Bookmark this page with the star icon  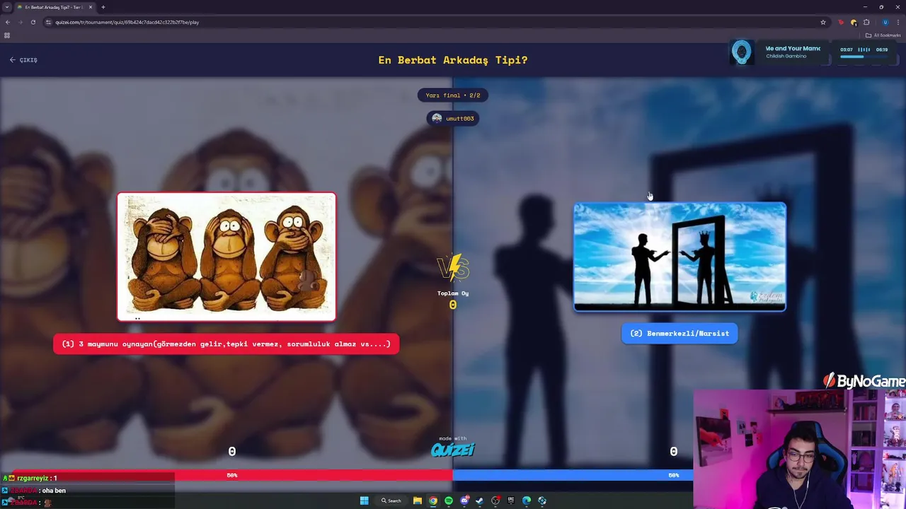tap(823, 22)
